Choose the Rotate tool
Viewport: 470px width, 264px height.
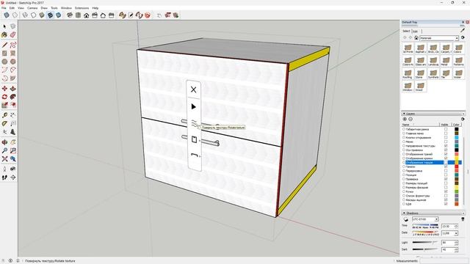pos(4,97)
